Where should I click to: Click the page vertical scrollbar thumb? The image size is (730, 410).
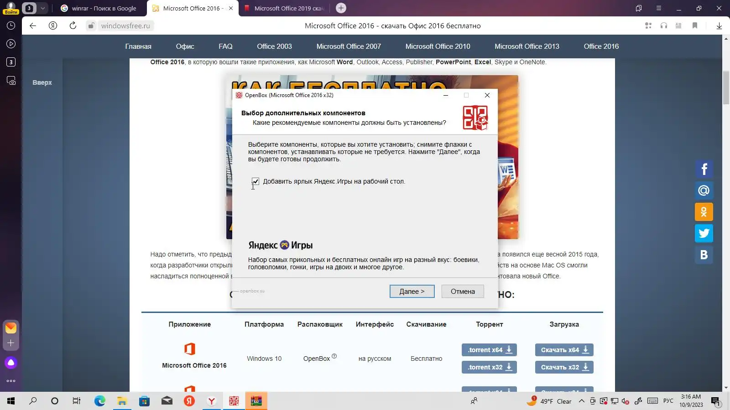[x=726, y=88]
